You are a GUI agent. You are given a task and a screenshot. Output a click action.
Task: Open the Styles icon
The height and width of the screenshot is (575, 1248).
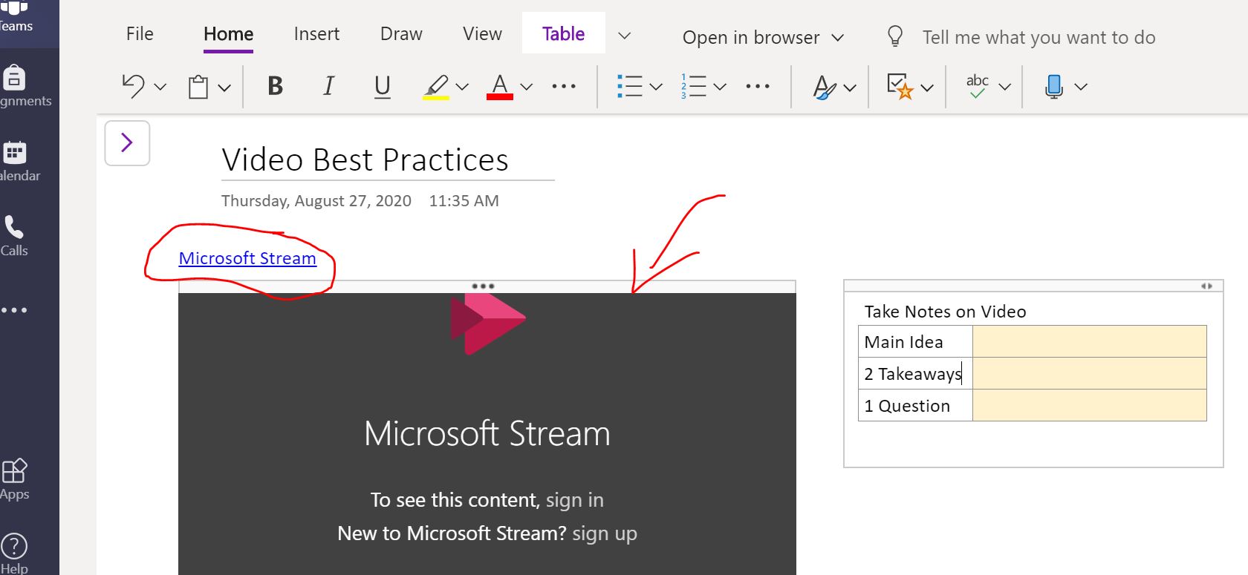(825, 87)
